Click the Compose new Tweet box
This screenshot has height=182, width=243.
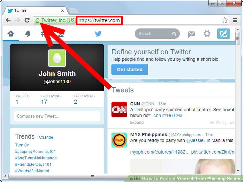click(x=57, y=116)
